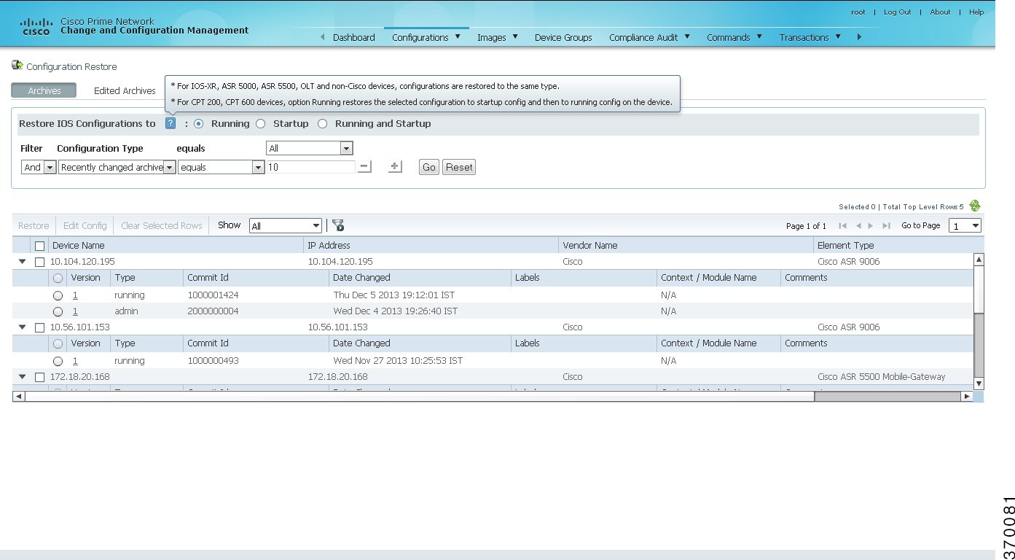Image resolution: width=1015 pixels, height=560 pixels.
Task: Select radio for commit 1000000493
Action: coord(58,361)
